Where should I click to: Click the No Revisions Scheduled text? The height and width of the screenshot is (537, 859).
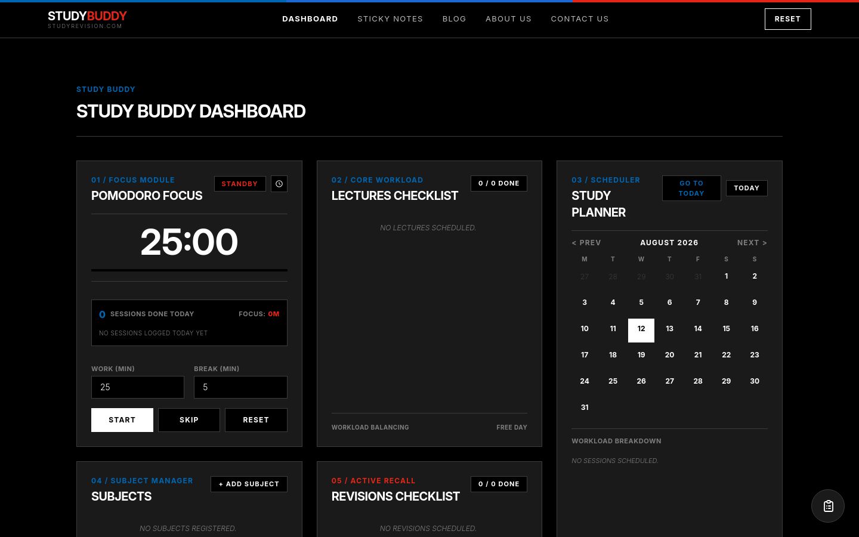[428, 529]
